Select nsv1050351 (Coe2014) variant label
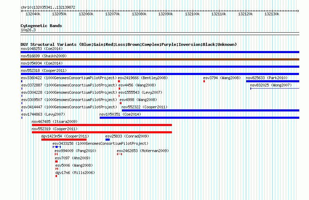 click(120, 114)
